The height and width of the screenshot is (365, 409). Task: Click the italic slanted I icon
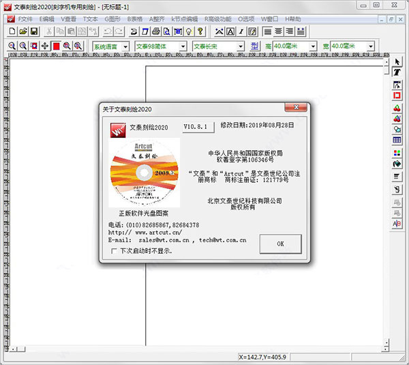click(x=241, y=31)
